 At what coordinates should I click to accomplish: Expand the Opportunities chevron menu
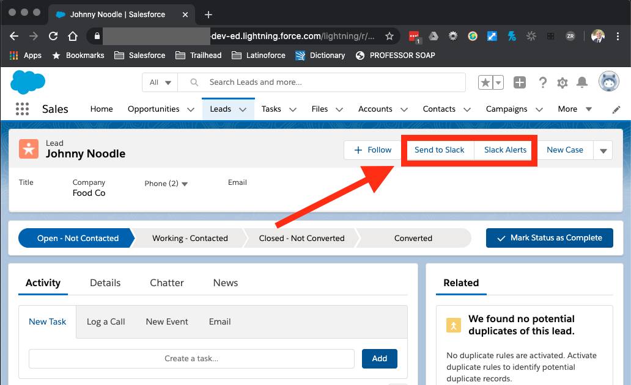pyautogui.click(x=191, y=110)
